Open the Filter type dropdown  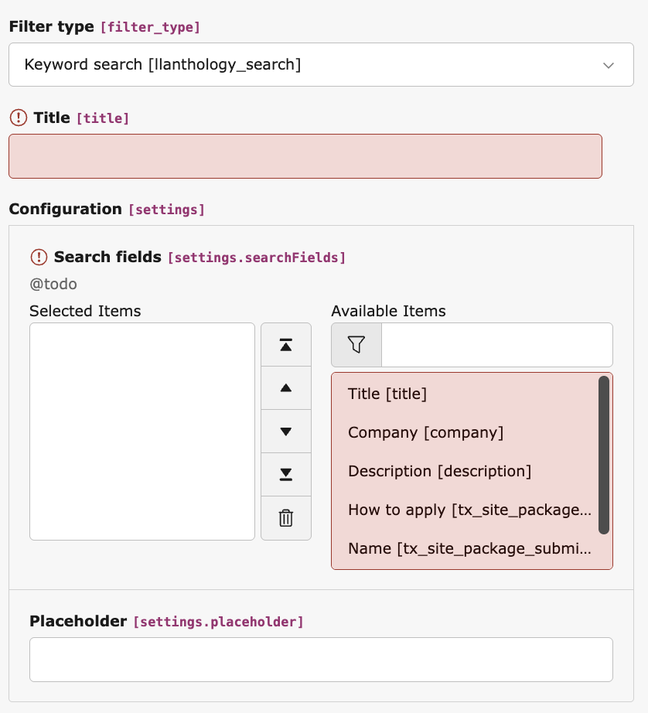click(321, 64)
